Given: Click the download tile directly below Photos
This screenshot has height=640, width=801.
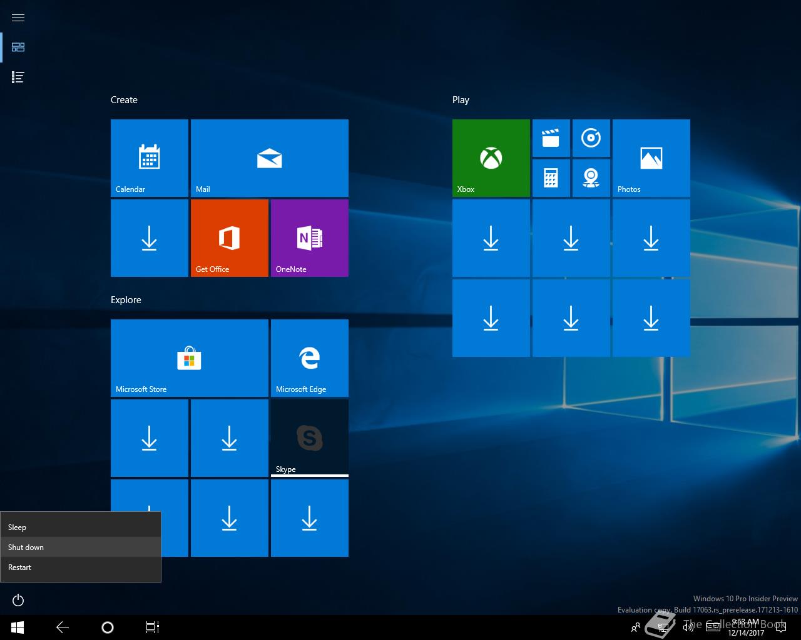Looking at the screenshot, I should (x=651, y=238).
